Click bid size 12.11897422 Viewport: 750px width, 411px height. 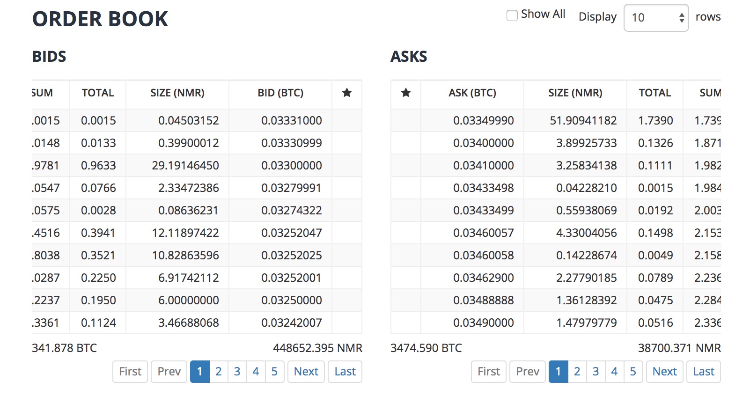[x=185, y=233]
